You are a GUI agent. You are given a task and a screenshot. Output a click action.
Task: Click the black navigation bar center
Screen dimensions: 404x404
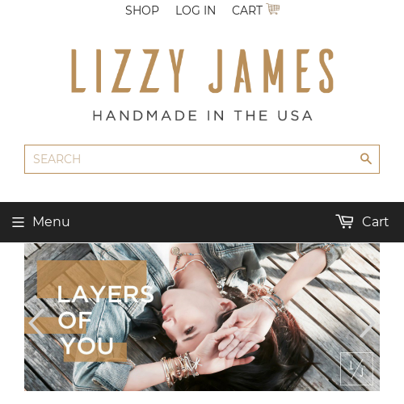(x=202, y=222)
